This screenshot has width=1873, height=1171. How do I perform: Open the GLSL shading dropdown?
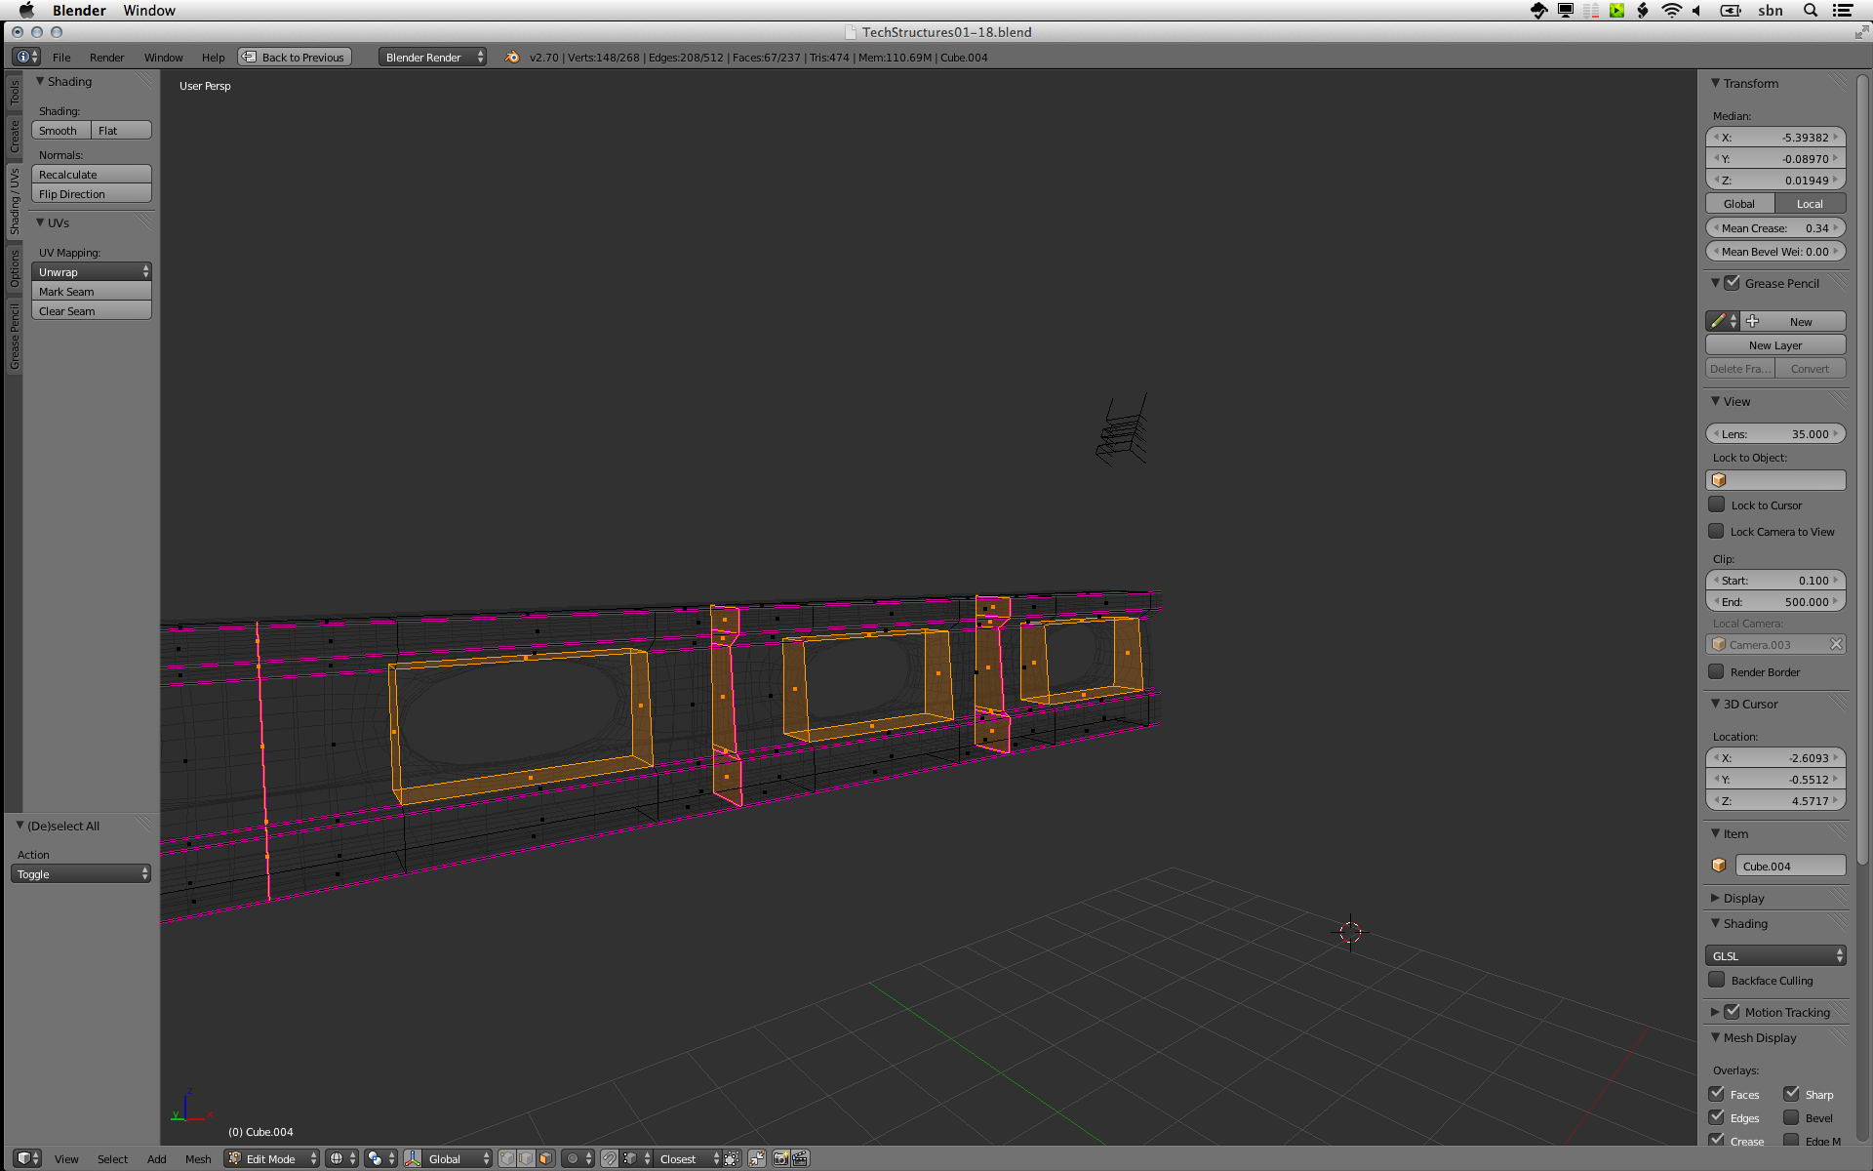pos(1775,955)
